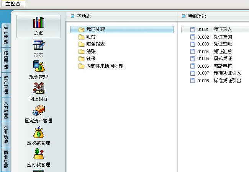The image size is (249, 172).
Task: Click the 凭证过账 function text
Action: coord(223,44)
